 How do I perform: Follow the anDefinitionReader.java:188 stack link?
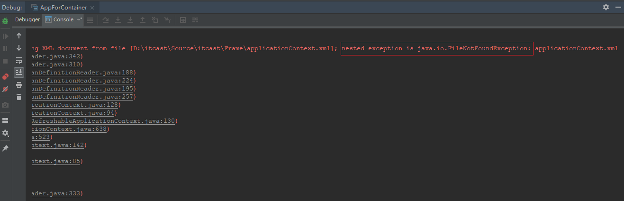[83, 73]
